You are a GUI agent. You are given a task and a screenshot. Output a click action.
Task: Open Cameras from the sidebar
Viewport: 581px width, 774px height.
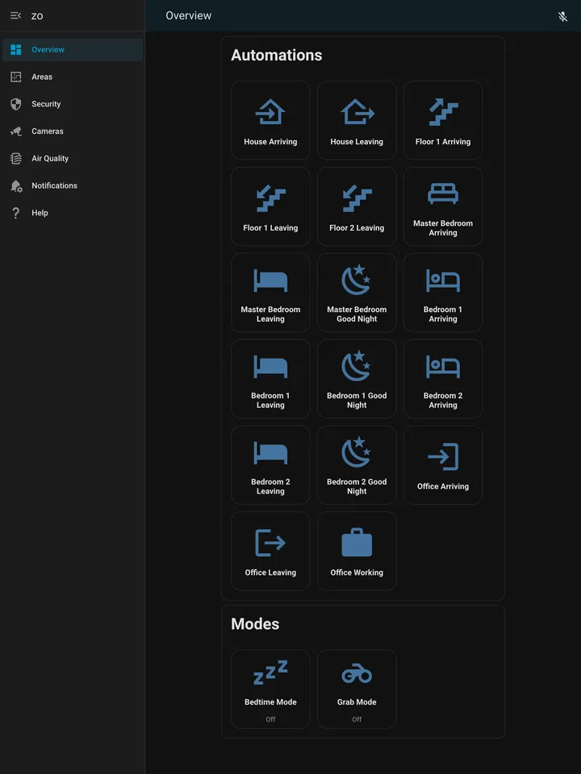pos(73,131)
